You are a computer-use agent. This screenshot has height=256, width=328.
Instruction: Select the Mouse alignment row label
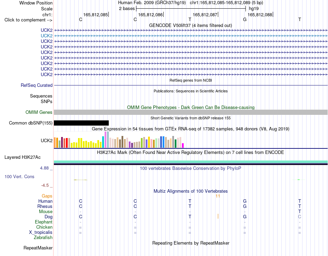pos(46,212)
